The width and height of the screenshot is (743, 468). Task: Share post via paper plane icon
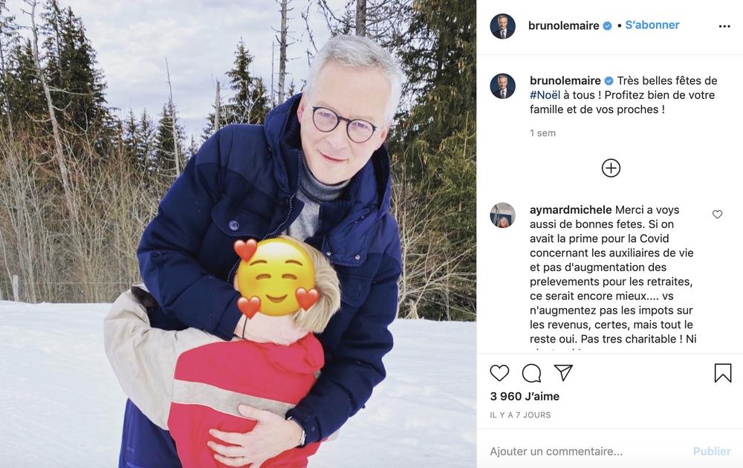point(563,373)
